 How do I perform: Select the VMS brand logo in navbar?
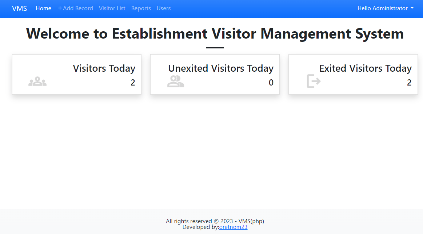pos(19,8)
